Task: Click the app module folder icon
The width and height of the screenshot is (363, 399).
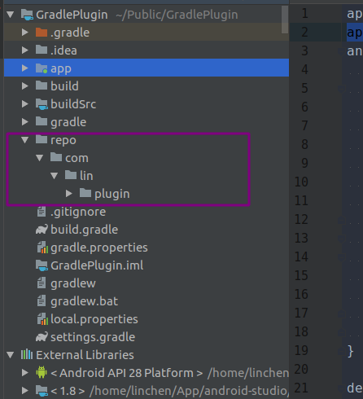Action: pos(42,68)
